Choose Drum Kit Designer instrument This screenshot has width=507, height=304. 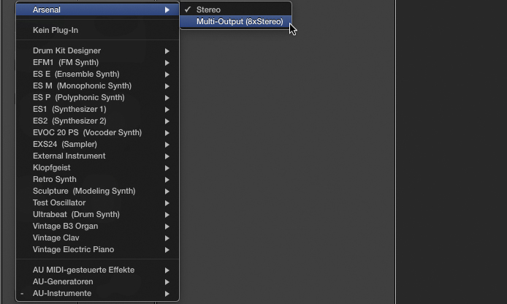(x=97, y=50)
